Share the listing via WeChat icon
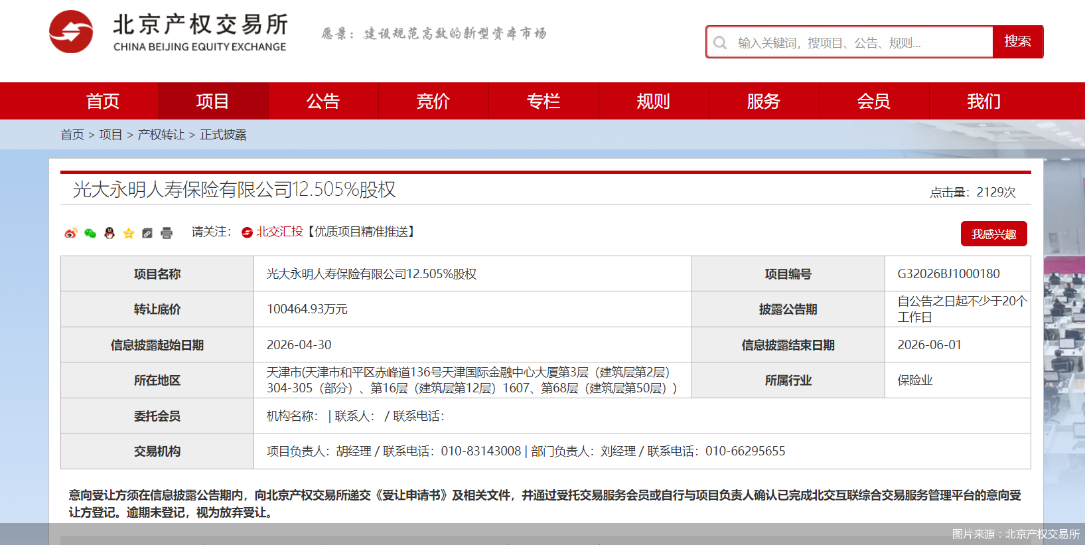Image resolution: width=1085 pixels, height=545 pixels. coord(90,233)
